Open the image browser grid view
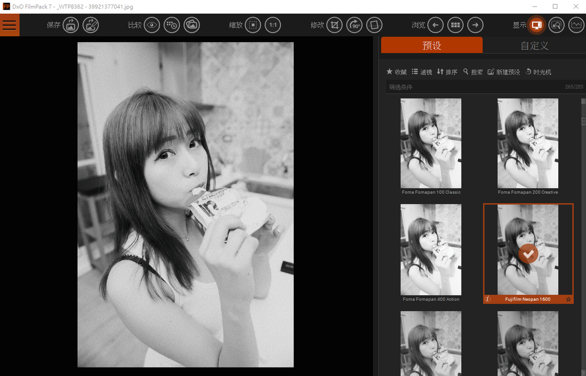 coord(455,25)
